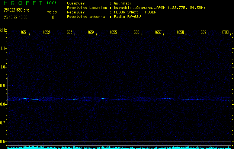Click the 0.9 kHz frequency tick
The image size is (234, 149).
click(x=3, y=86)
